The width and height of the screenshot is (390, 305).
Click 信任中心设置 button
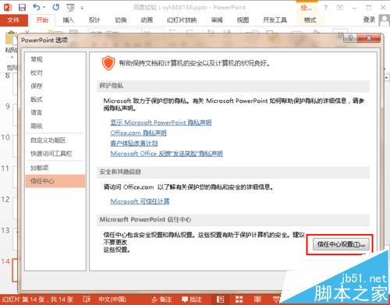[x=341, y=244]
